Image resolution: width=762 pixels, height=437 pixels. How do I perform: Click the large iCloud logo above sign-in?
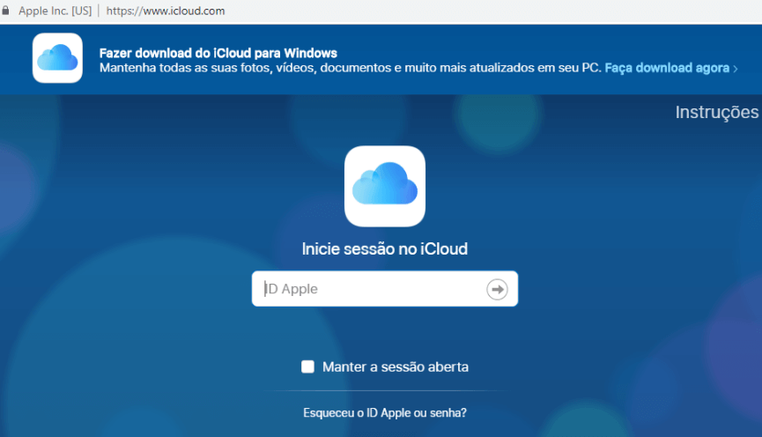pyautogui.click(x=385, y=186)
